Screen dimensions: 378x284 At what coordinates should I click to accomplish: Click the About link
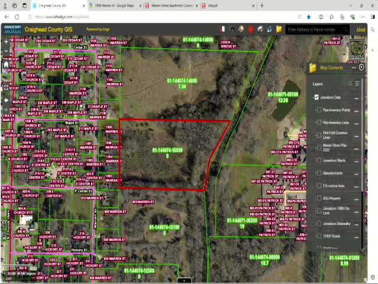[360, 29]
